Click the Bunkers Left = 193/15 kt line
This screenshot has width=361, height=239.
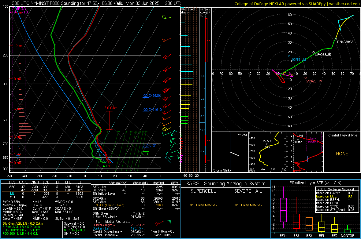[119, 228]
